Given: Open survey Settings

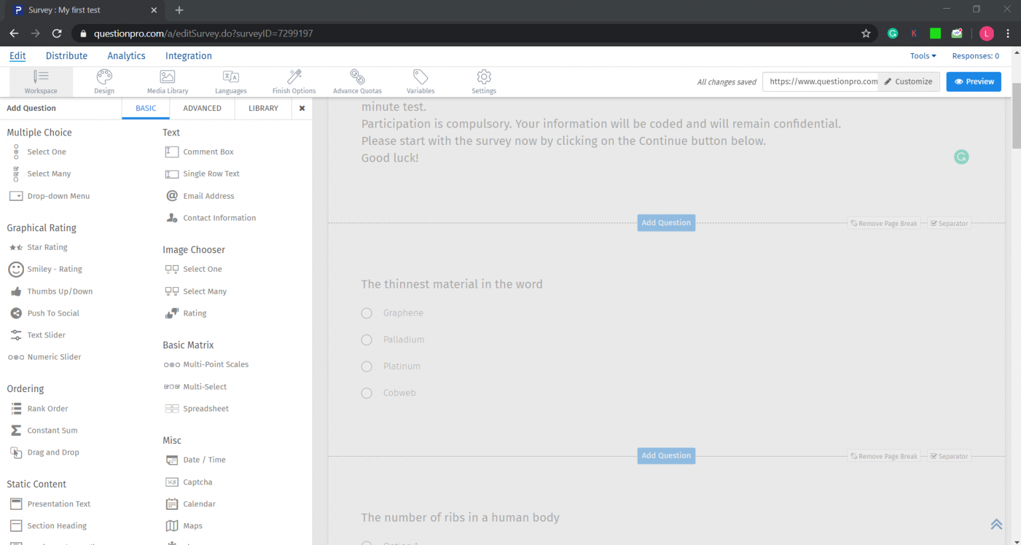Looking at the screenshot, I should pyautogui.click(x=483, y=81).
